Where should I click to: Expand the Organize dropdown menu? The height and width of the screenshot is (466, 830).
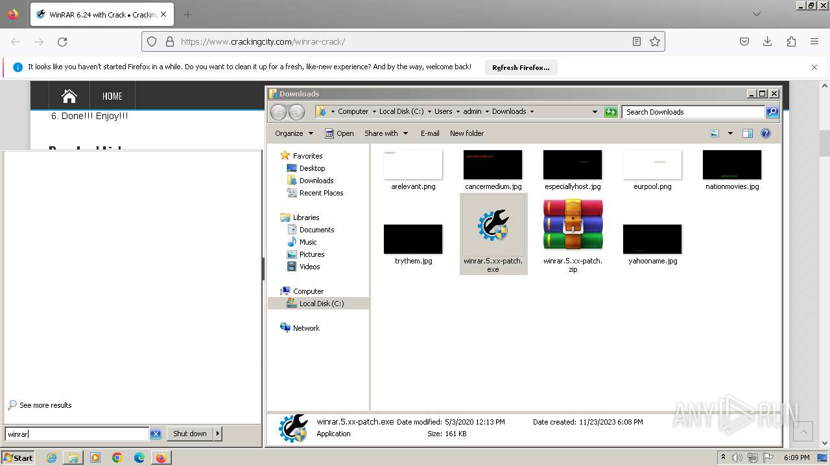click(x=294, y=133)
